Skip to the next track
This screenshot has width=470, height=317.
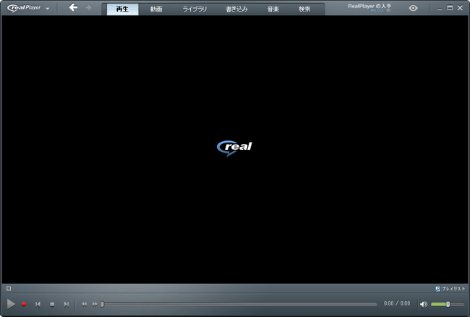click(x=67, y=305)
